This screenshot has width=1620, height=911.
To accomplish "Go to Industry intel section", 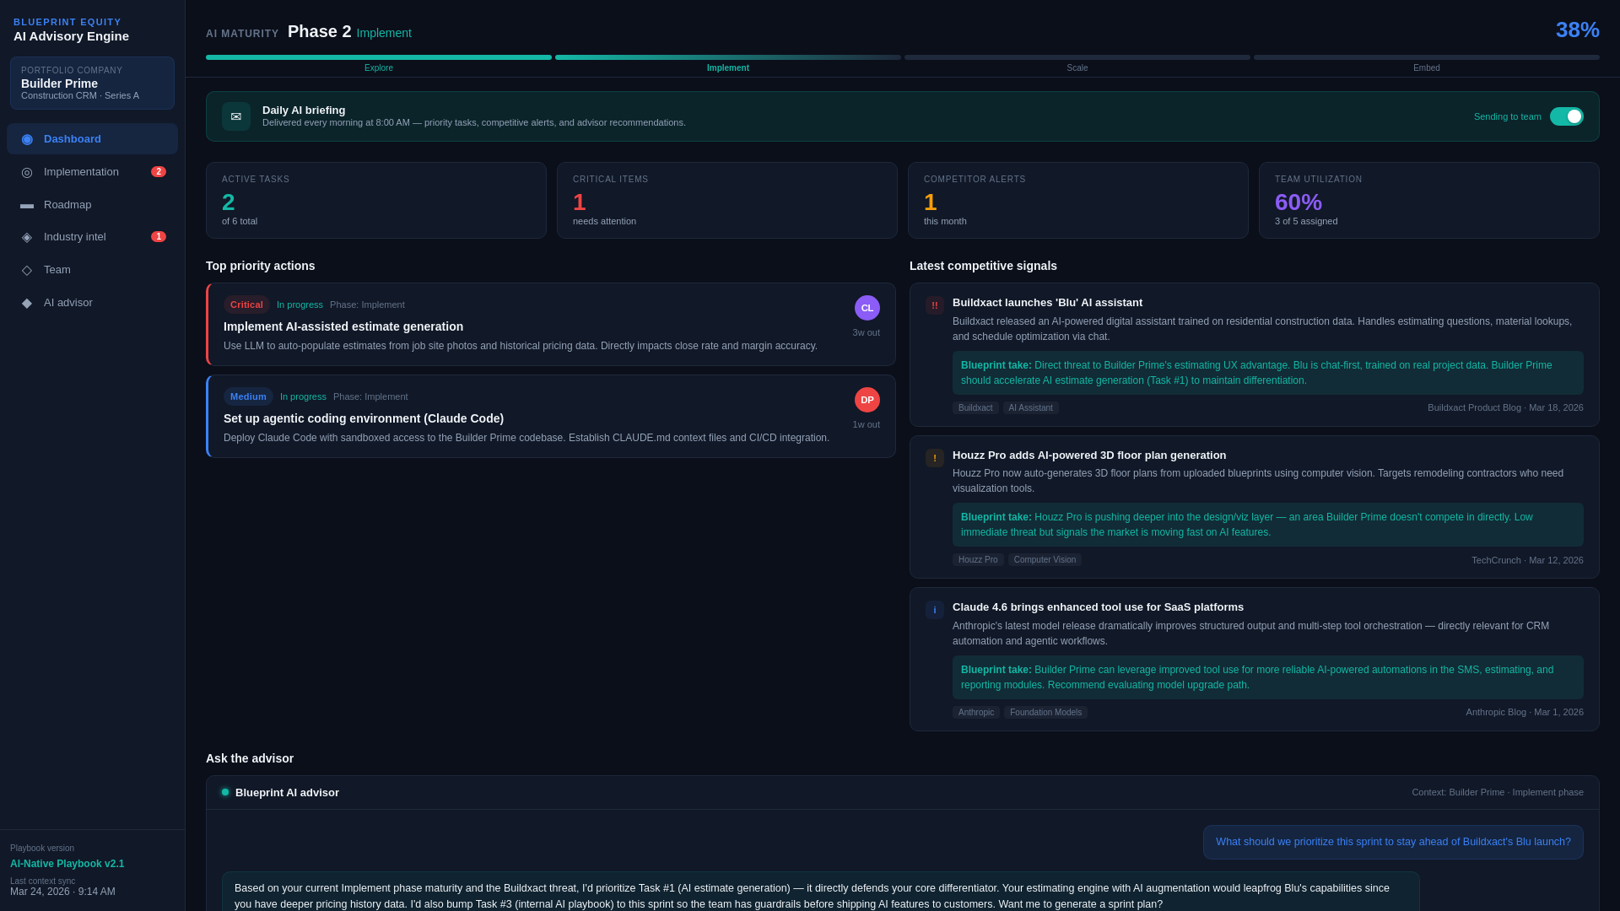I will click(x=93, y=237).
